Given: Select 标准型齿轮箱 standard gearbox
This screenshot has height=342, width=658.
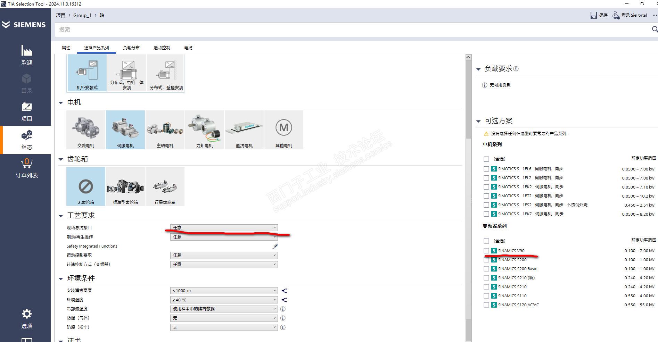Looking at the screenshot, I should 125,186.
